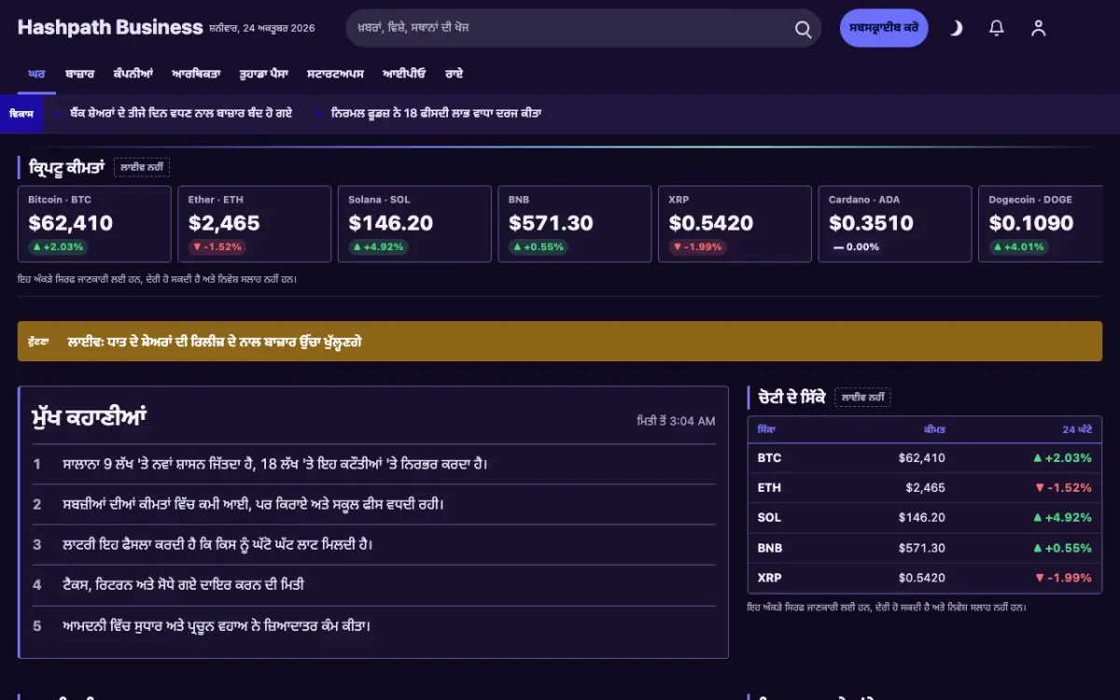Select the ETH row in coins table

[x=925, y=487]
